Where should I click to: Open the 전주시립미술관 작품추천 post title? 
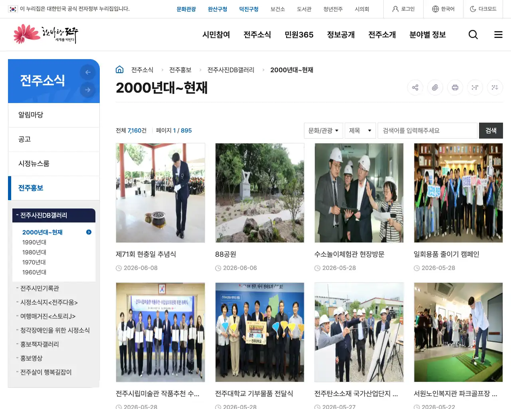tap(158, 394)
